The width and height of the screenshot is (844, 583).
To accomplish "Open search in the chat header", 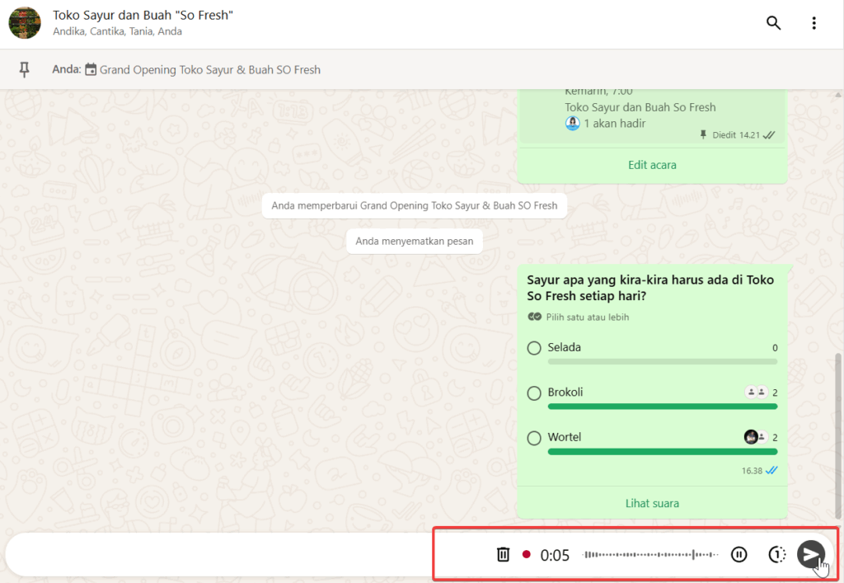I will pyautogui.click(x=773, y=23).
